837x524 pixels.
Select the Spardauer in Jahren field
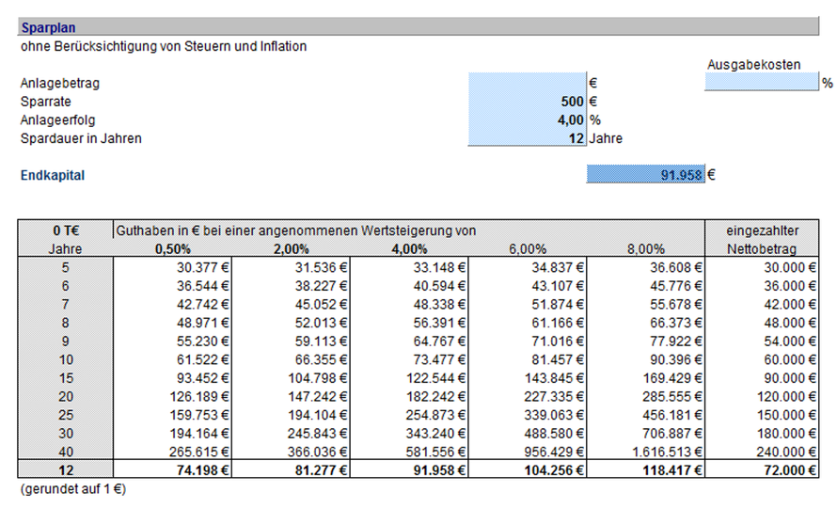tap(526, 139)
